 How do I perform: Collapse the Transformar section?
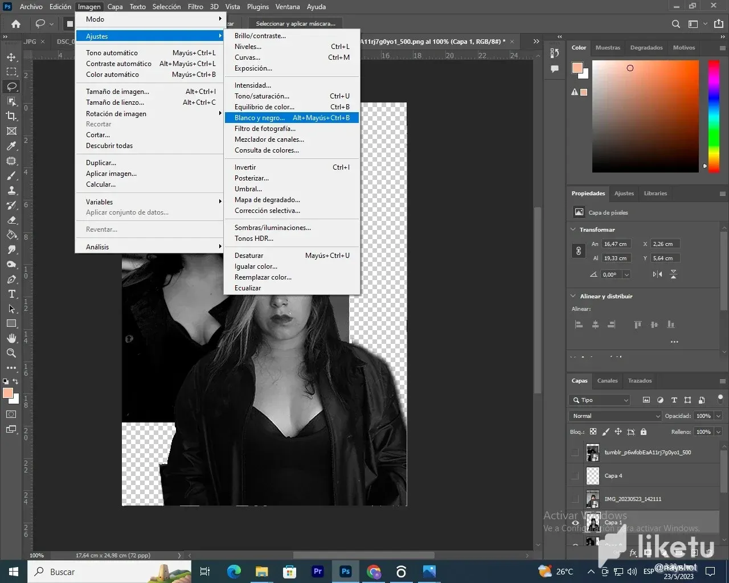(x=573, y=229)
